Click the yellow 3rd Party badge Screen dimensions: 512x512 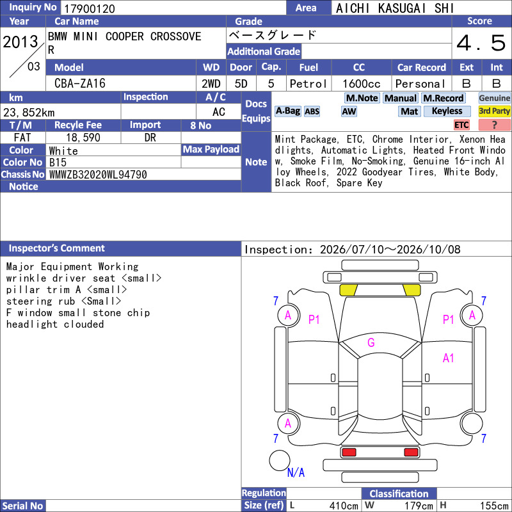coord(494,111)
